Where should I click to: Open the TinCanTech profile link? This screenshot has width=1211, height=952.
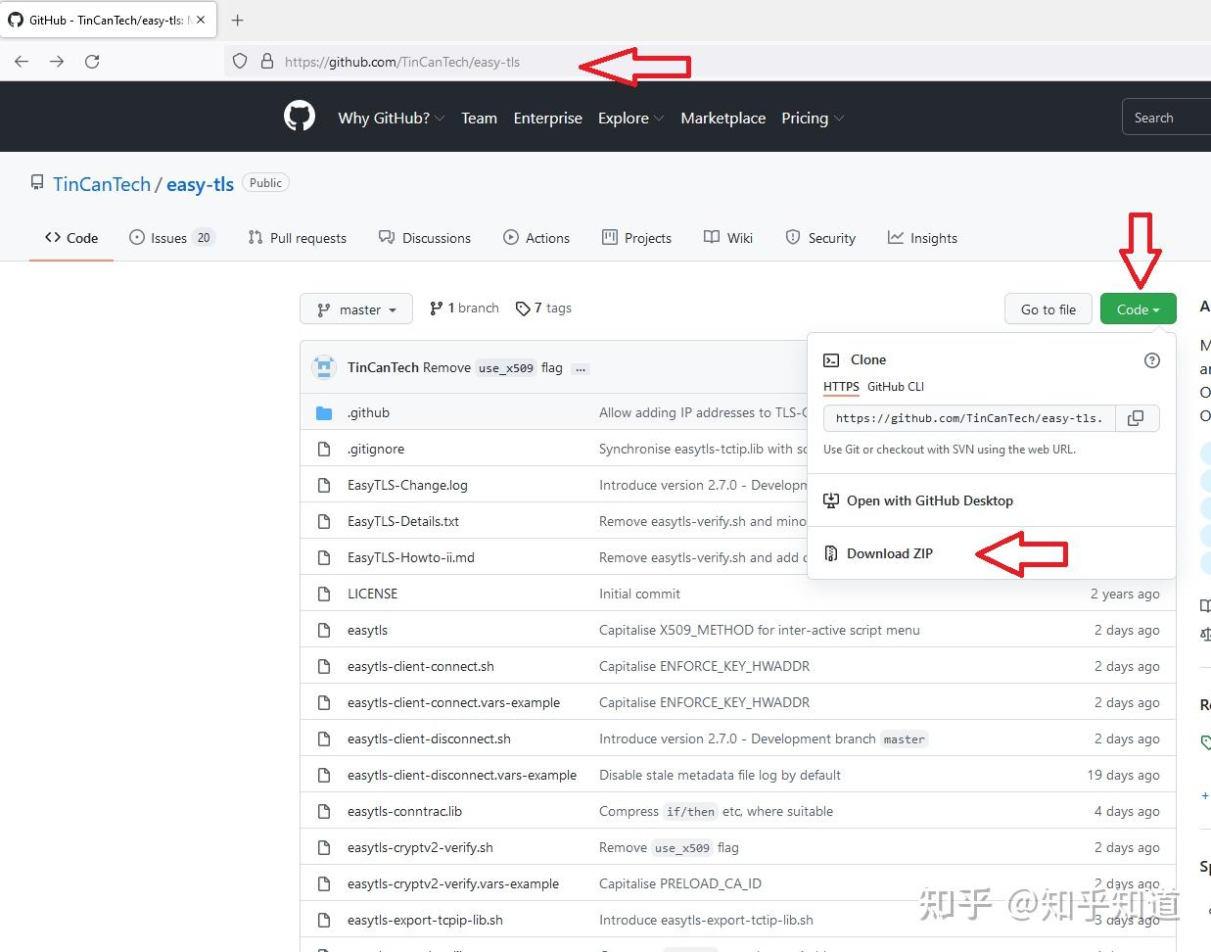point(102,183)
